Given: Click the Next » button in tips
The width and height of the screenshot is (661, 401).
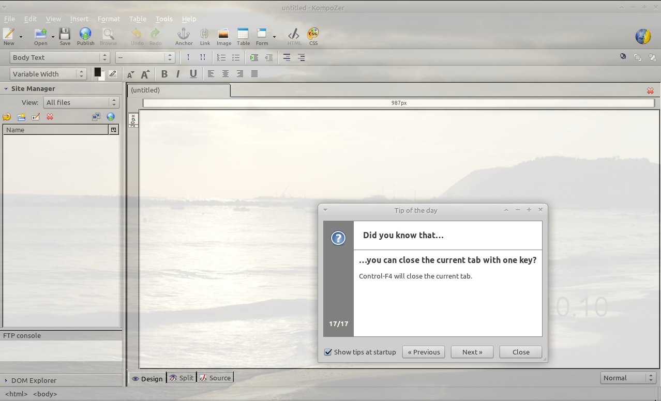Looking at the screenshot, I should 472,352.
